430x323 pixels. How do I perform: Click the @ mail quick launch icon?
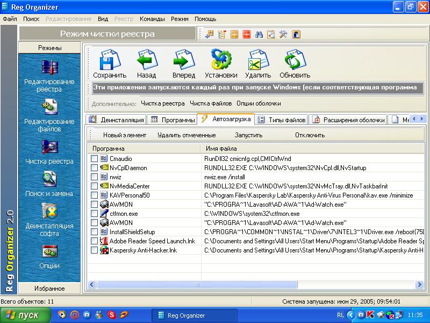click(x=74, y=315)
